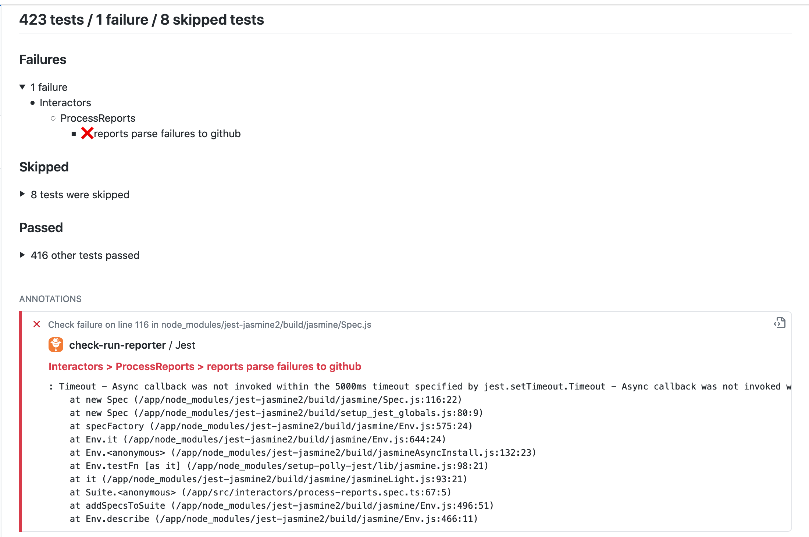The width and height of the screenshot is (809, 537).
Task: Click the process-reports.spec.ts stack trace line
Action: tap(260, 492)
